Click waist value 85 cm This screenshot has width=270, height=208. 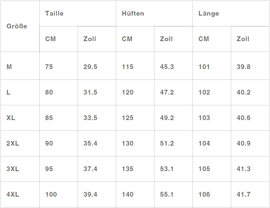pyautogui.click(x=49, y=118)
